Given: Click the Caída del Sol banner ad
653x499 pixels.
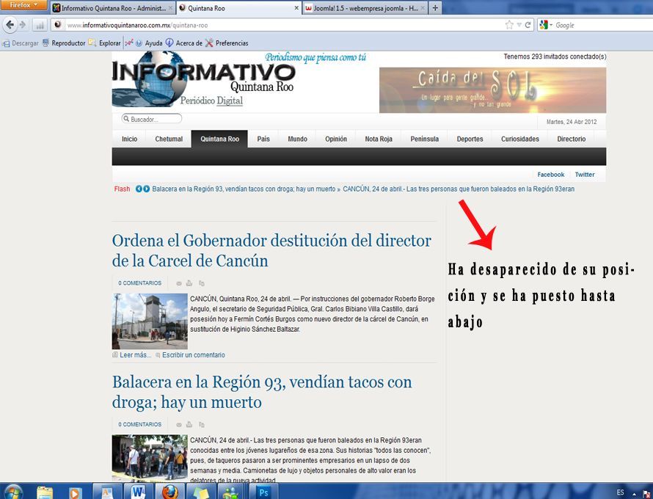Looking at the screenshot, I should coord(492,90).
